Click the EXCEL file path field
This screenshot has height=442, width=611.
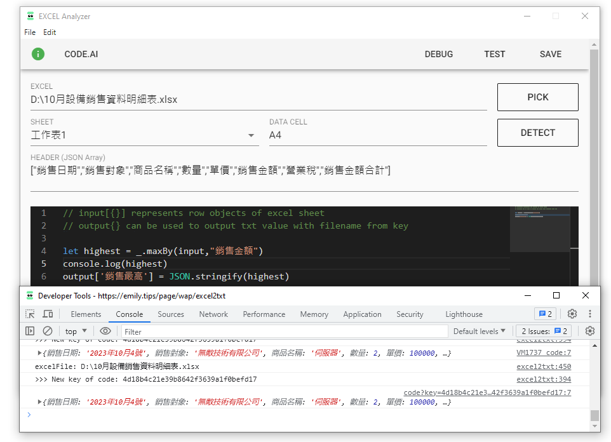click(258, 100)
